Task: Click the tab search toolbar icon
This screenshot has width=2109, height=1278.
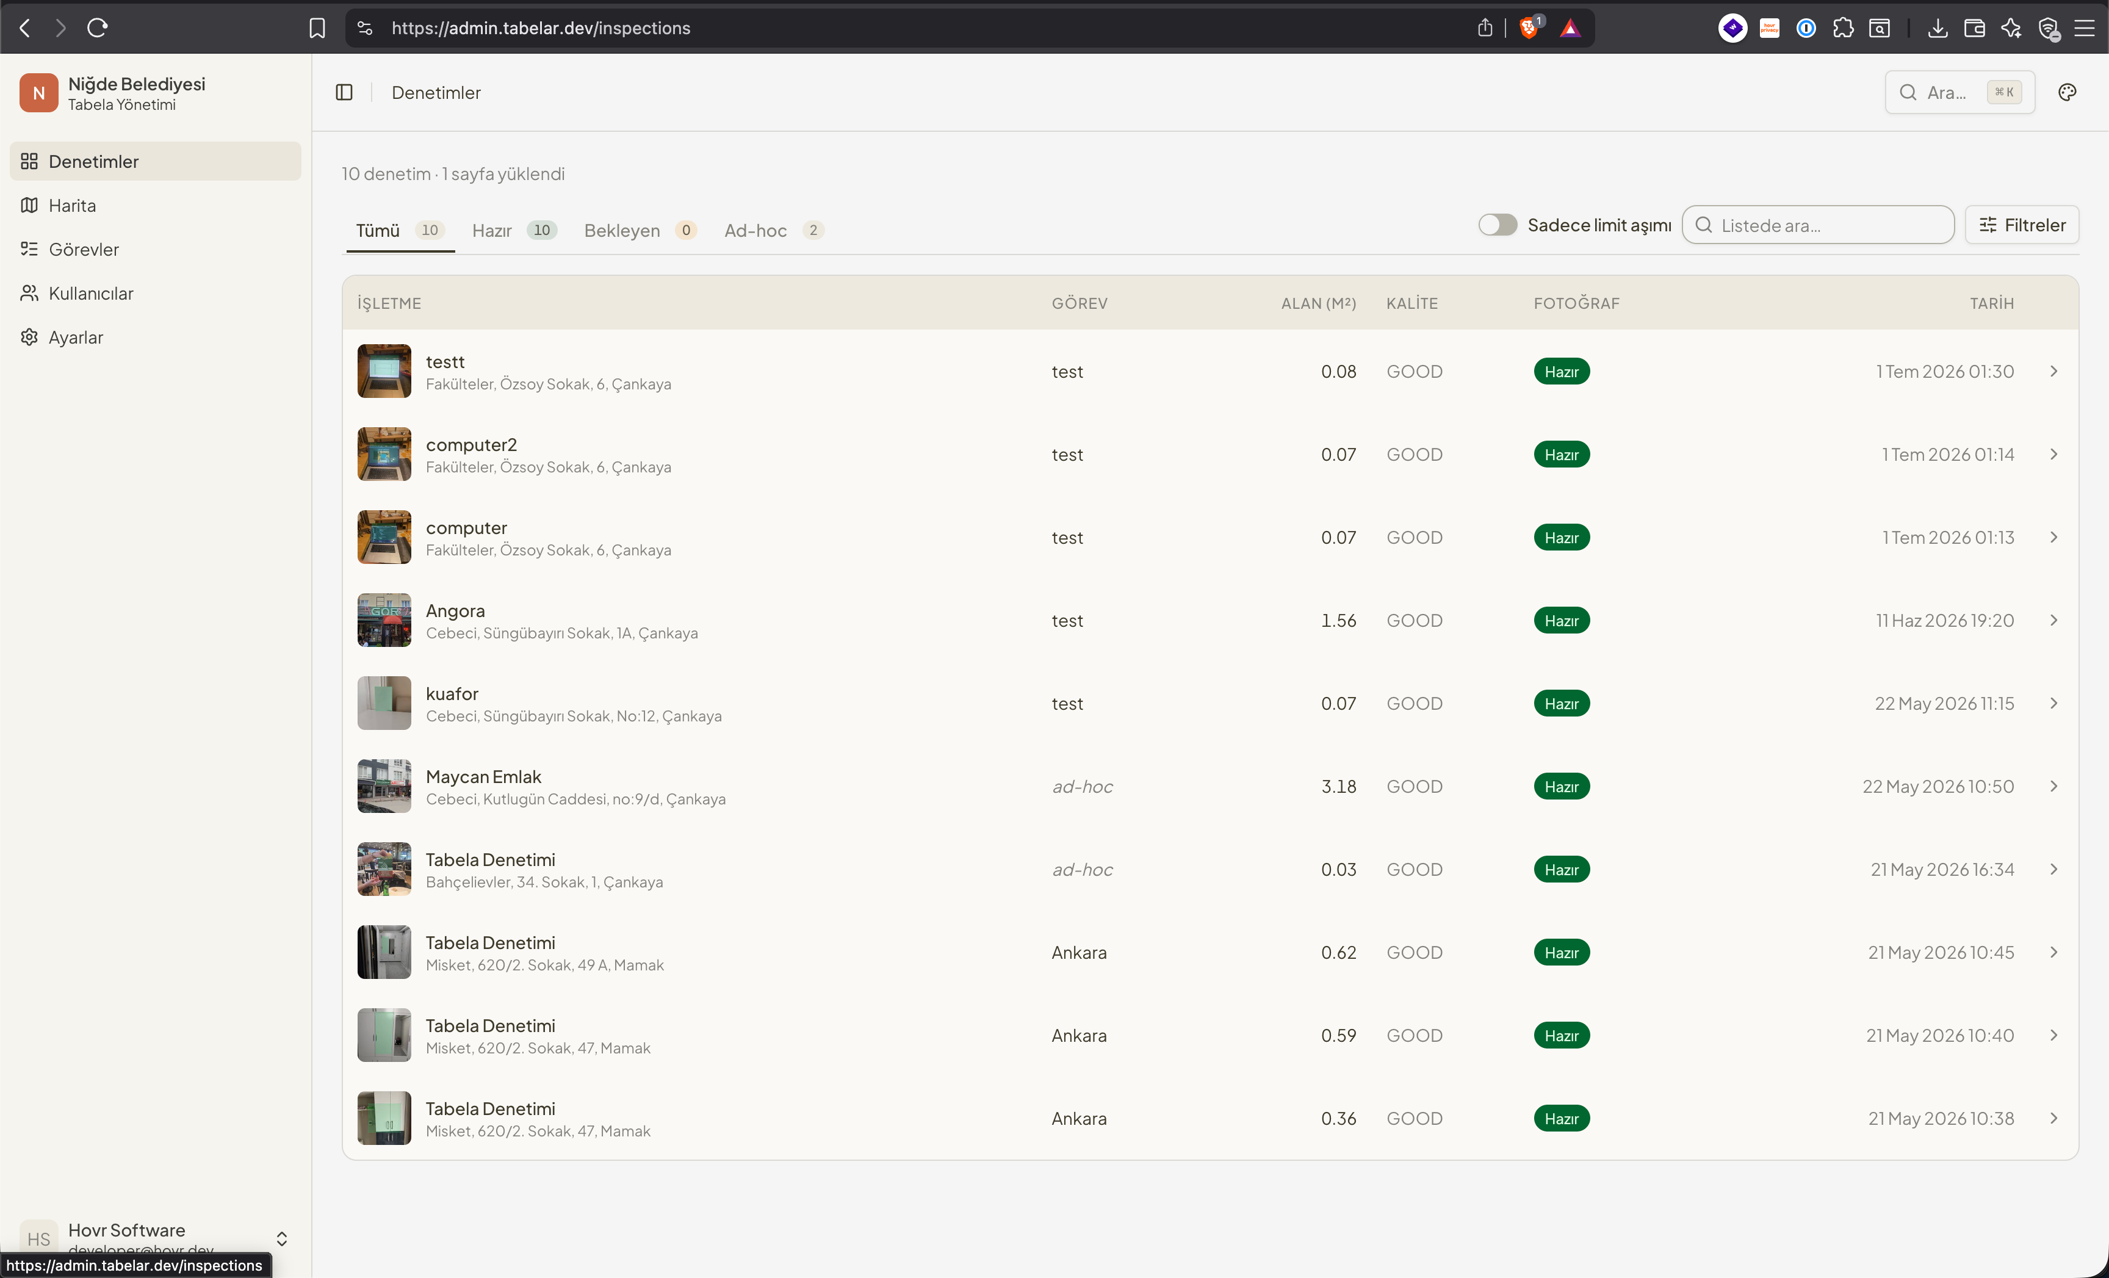Action: click(1880, 28)
